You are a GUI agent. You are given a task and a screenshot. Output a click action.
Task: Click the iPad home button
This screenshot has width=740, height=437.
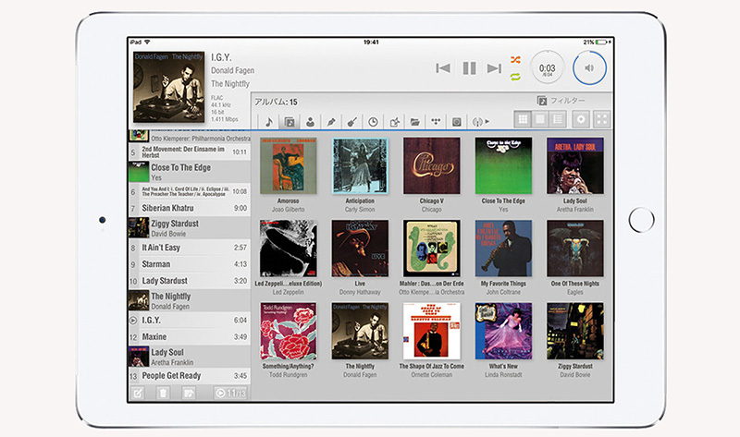pos(641,220)
